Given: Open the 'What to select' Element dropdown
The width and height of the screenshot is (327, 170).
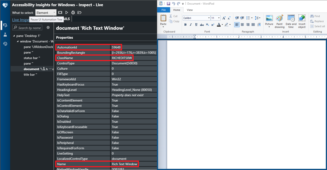Looking at the screenshot, I should click(46, 13).
